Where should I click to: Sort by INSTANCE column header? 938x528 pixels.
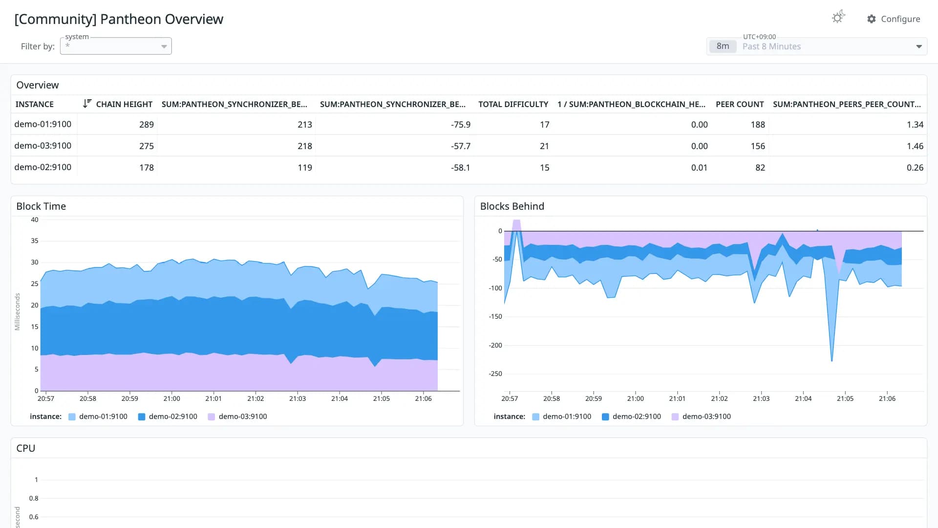click(x=35, y=104)
